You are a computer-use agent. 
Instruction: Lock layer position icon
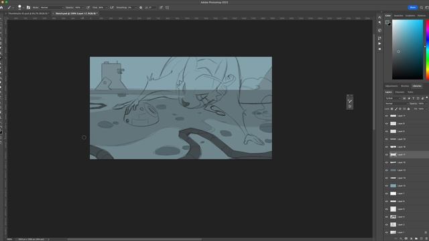tap(400, 108)
